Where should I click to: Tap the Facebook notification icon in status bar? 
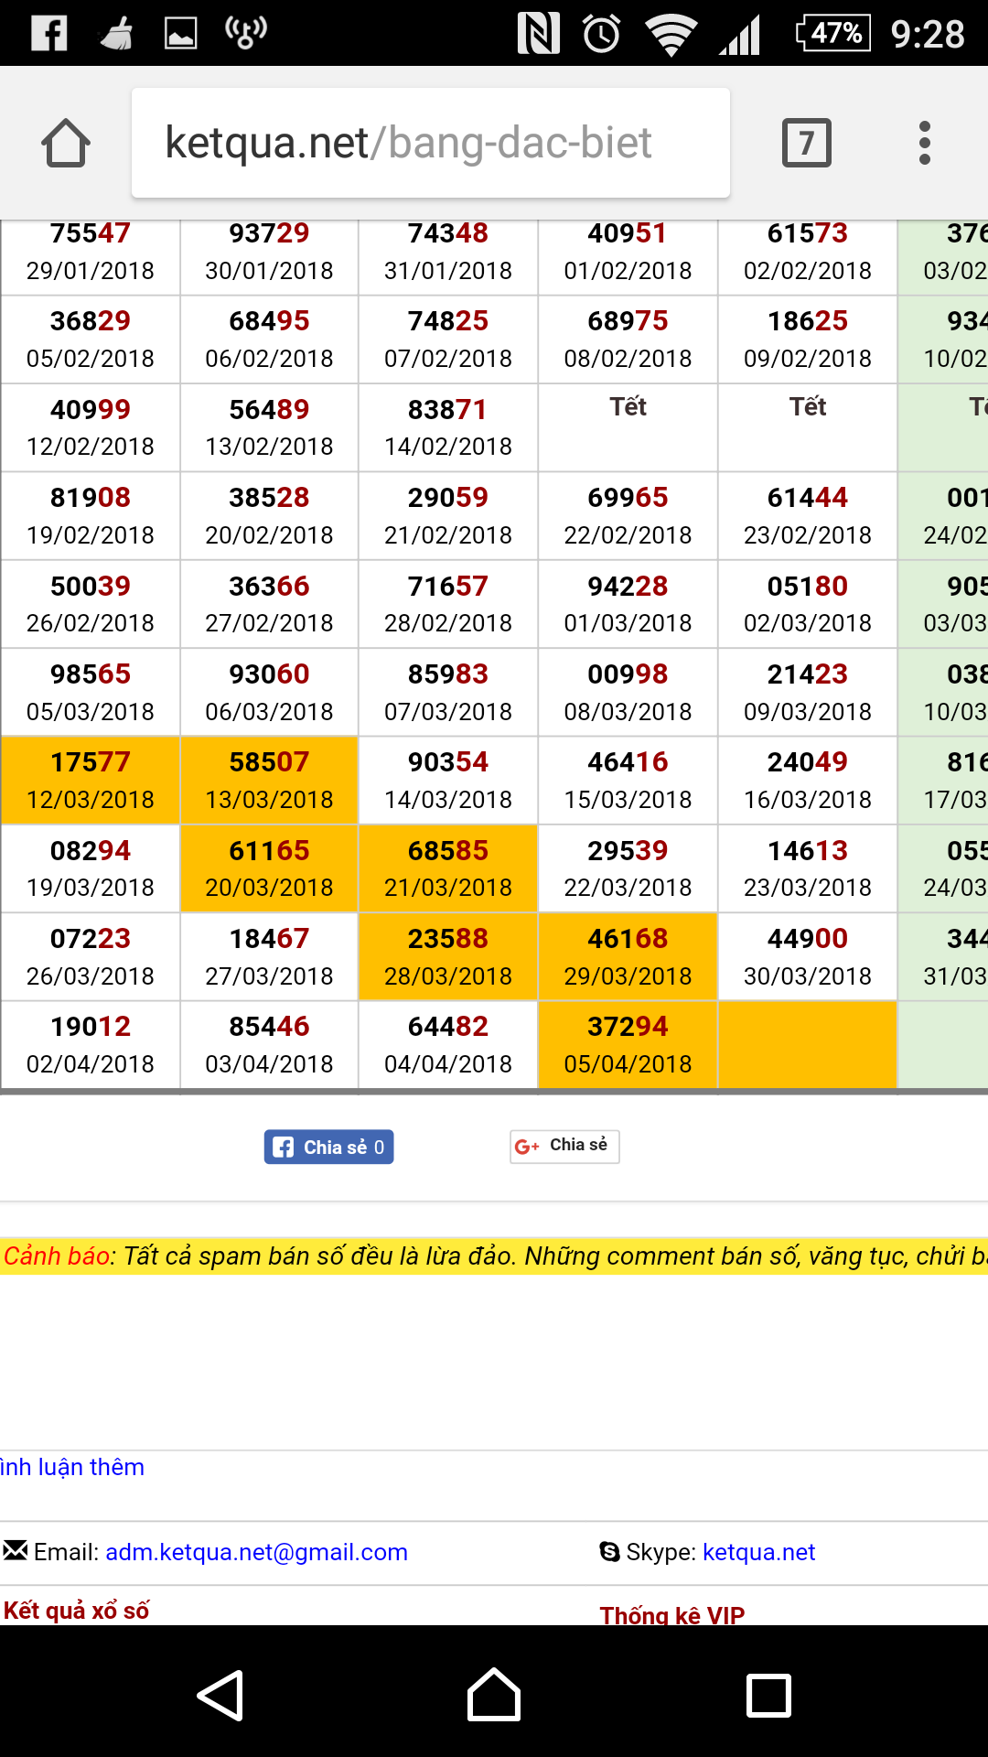point(49,34)
